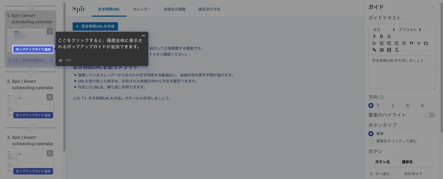Viewport: 443px width, 179px height.
Task: Add a step with the top plus circle
Action: pyautogui.click(x=30, y=6)
